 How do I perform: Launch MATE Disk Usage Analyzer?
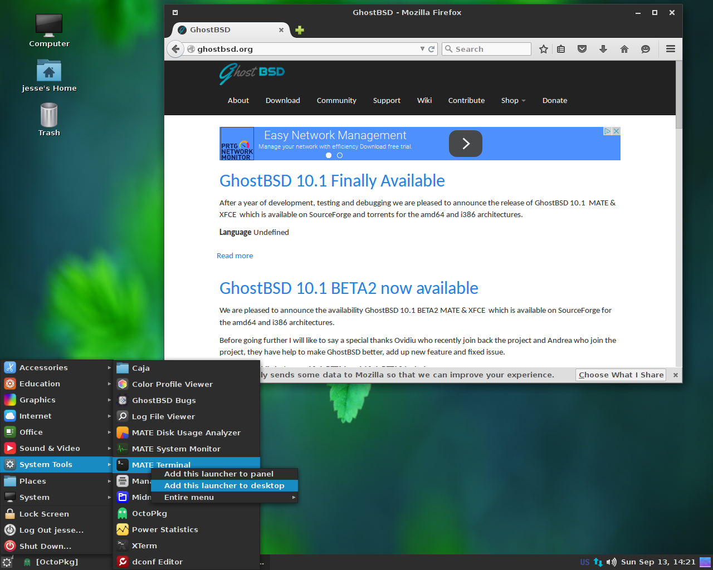pyautogui.click(x=187, y=433)
